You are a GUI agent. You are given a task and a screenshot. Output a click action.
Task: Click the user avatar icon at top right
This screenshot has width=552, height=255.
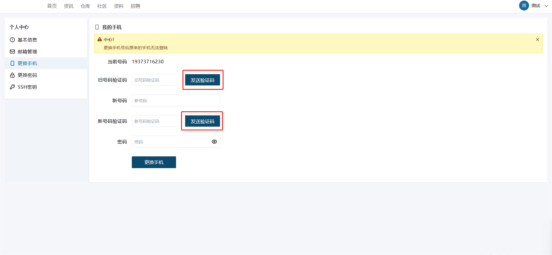point(524,6)
